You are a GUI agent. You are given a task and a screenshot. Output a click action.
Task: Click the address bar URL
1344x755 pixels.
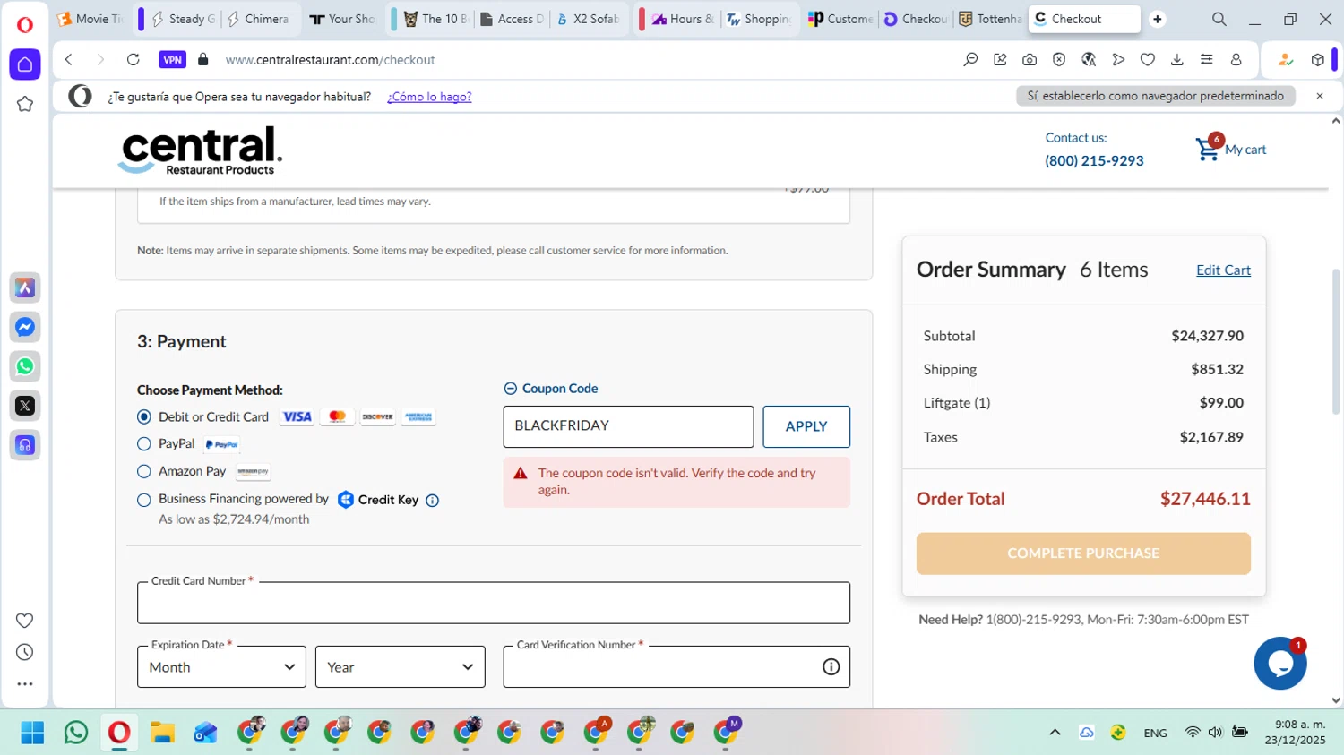tap(330, 60)
